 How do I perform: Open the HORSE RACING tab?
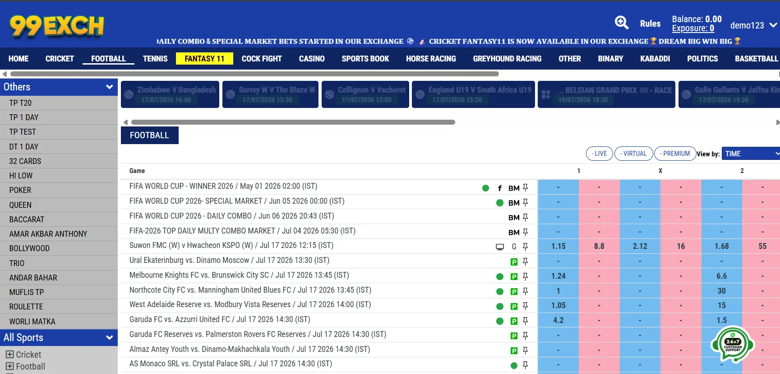[431, 59]
